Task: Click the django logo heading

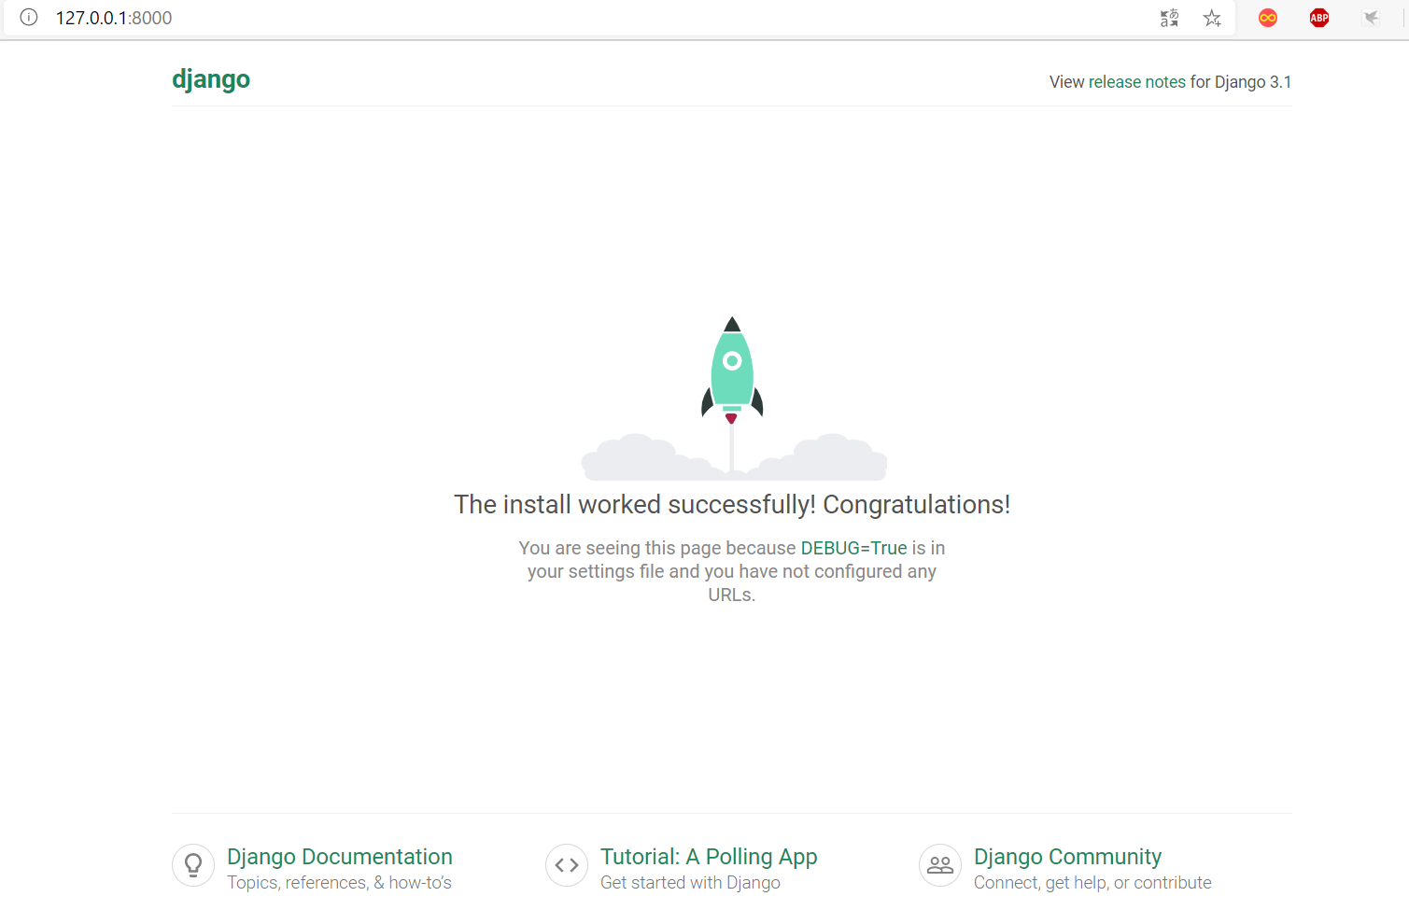Action: [211, 79]
